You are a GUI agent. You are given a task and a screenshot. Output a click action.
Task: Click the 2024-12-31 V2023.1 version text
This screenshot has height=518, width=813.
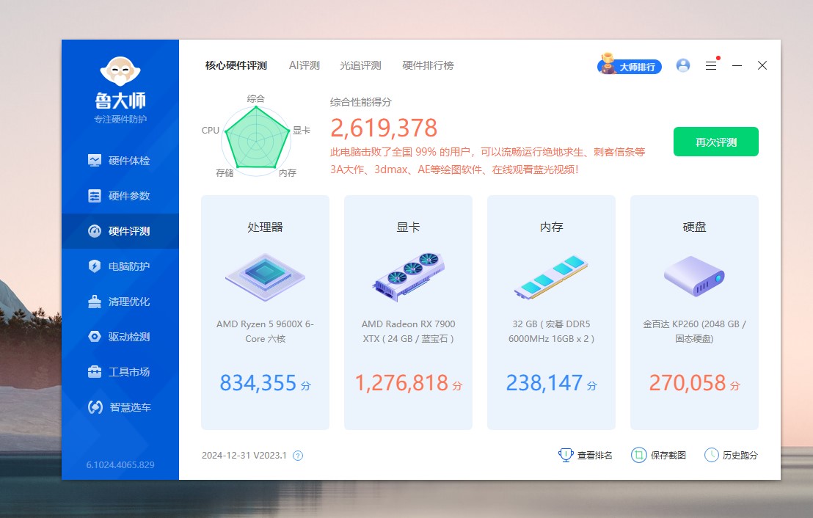244,455
